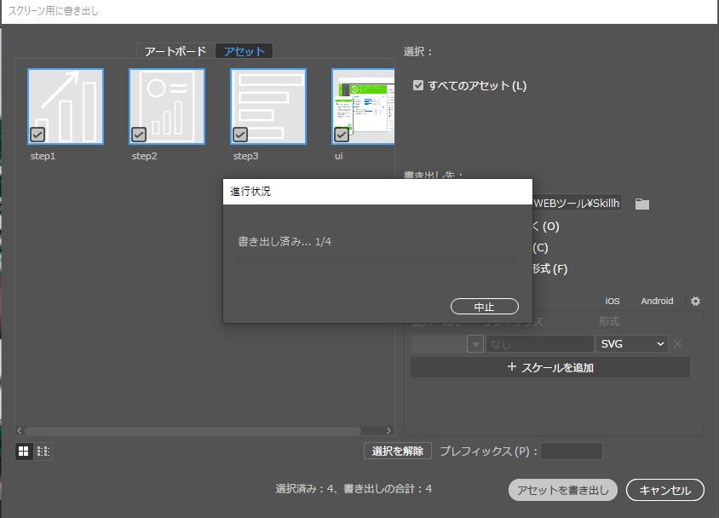Click the export location folder icon
Screen dimensions: 719x518
[x=642, y=204]
